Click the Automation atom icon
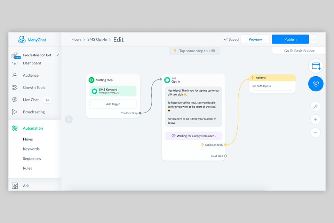 click(15, 128)
